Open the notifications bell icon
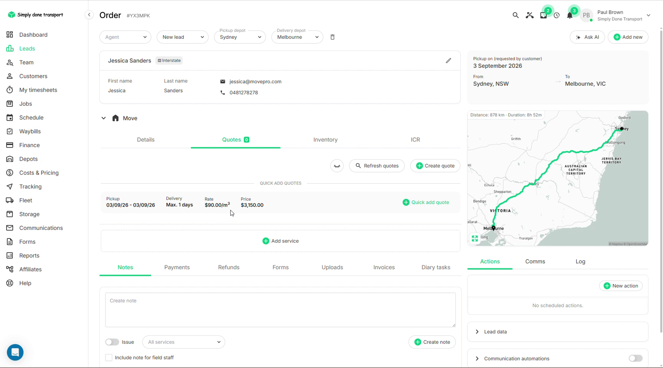Image resolution: width=663 pixels, height=368 pixels. [570, 15]
